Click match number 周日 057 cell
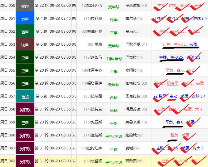Image resolution: width=208 pixels, height=167 pixels. coord(7,96)
